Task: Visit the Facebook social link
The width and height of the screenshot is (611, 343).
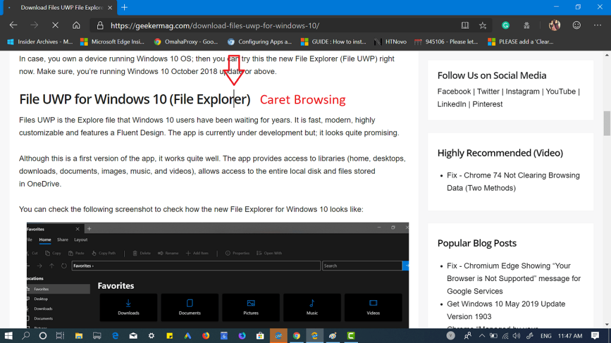Action: 454,91
